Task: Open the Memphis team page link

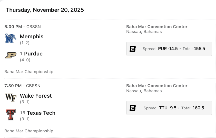Action: (x=32, y=37)
